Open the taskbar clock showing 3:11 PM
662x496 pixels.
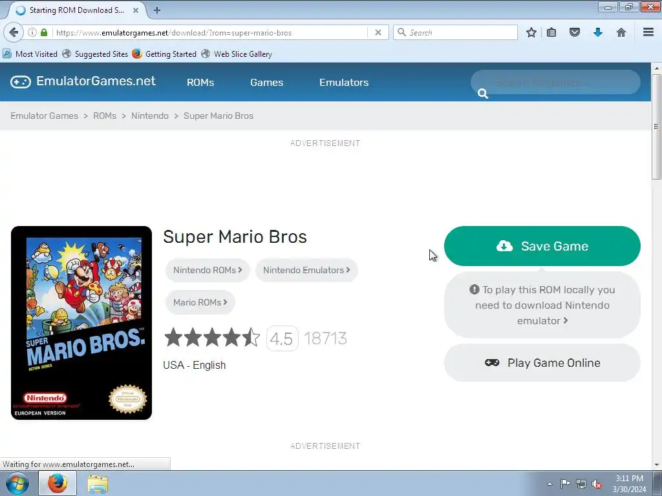click(629, 484)
